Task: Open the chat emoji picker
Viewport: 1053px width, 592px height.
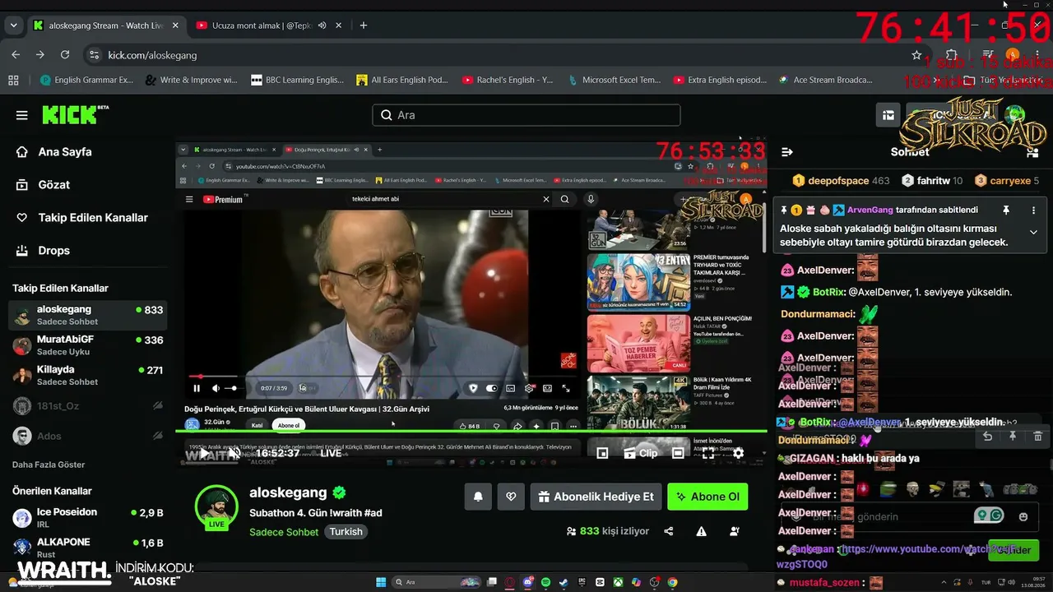Action: (x=1023, y=517)
